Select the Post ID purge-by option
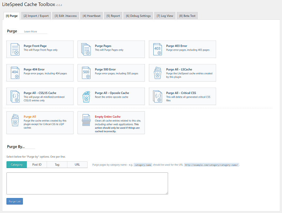 [x=37, y=164]
